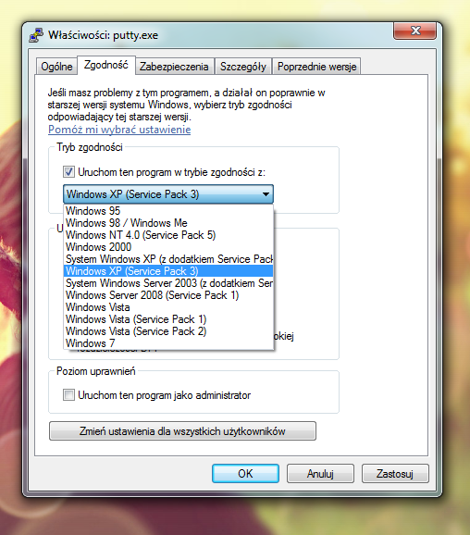Enable Uruchom ten program jako administrator
This screenshot has height=535, width=470.
68,395
